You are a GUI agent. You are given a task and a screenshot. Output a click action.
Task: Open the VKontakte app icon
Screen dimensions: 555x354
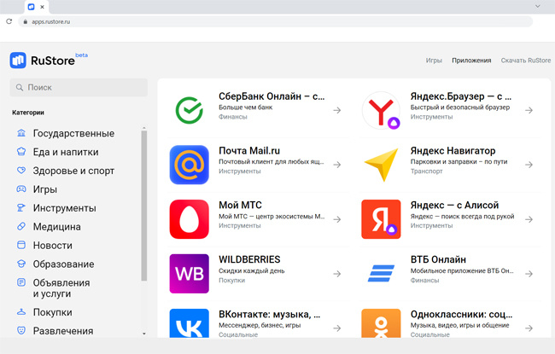click(x=190, y=323)
